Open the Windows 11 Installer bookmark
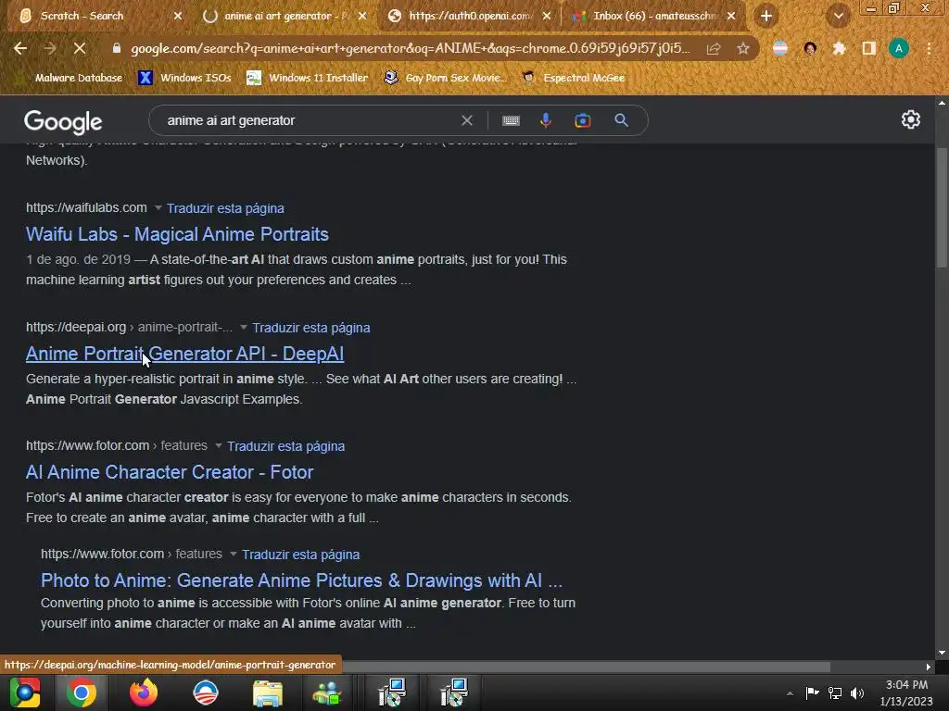 coord(308,78)
